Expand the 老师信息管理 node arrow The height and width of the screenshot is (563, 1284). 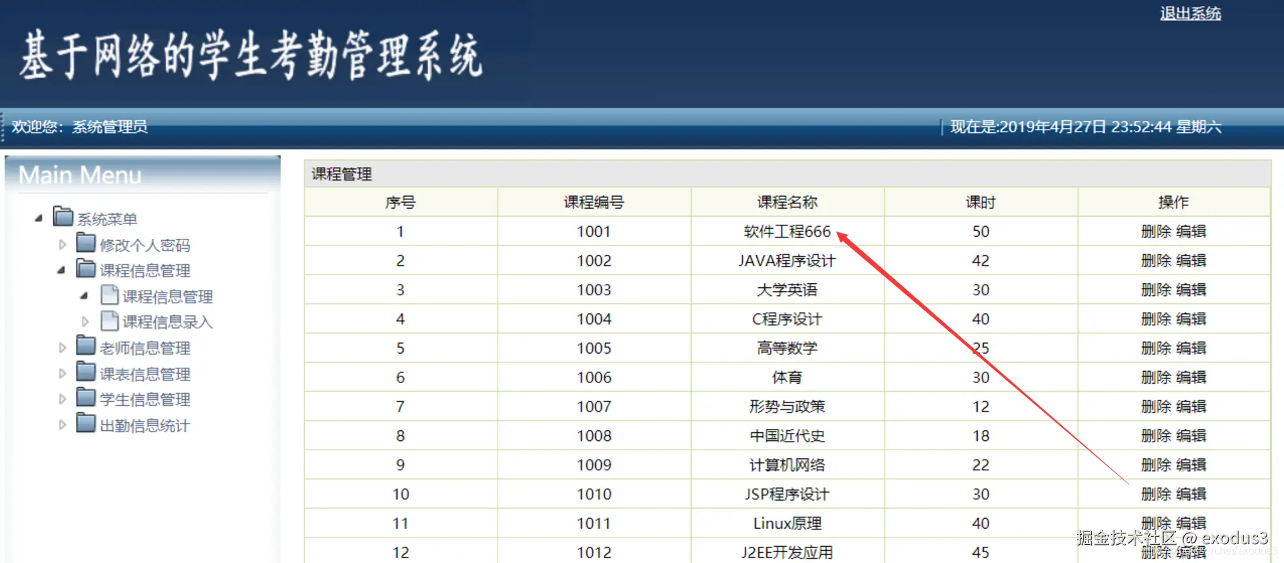pyautogui.click(x=62, y=348)
